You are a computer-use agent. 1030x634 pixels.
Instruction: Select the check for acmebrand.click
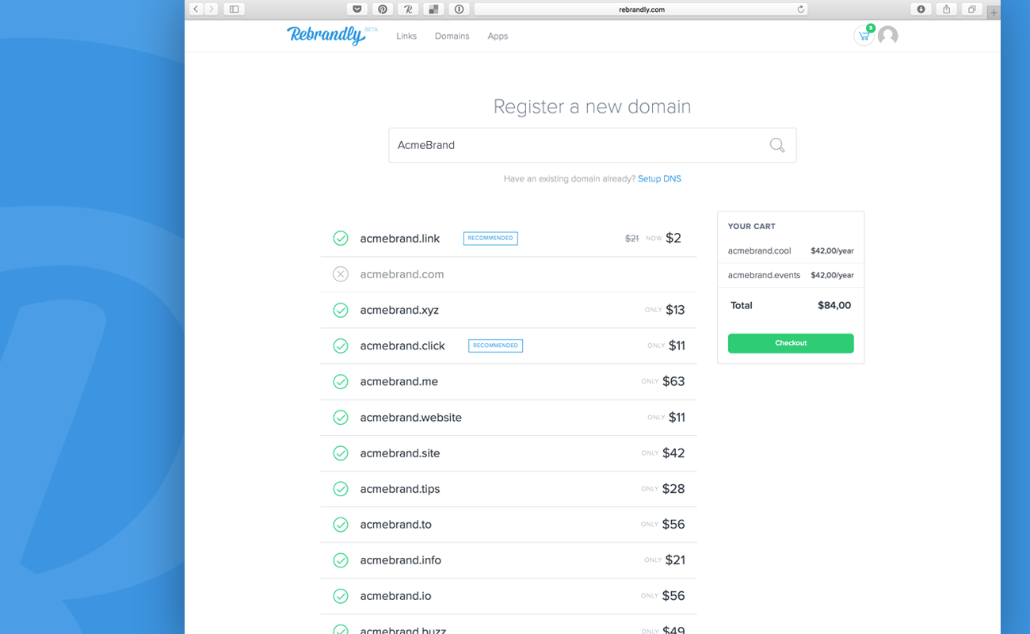[341, 346]
